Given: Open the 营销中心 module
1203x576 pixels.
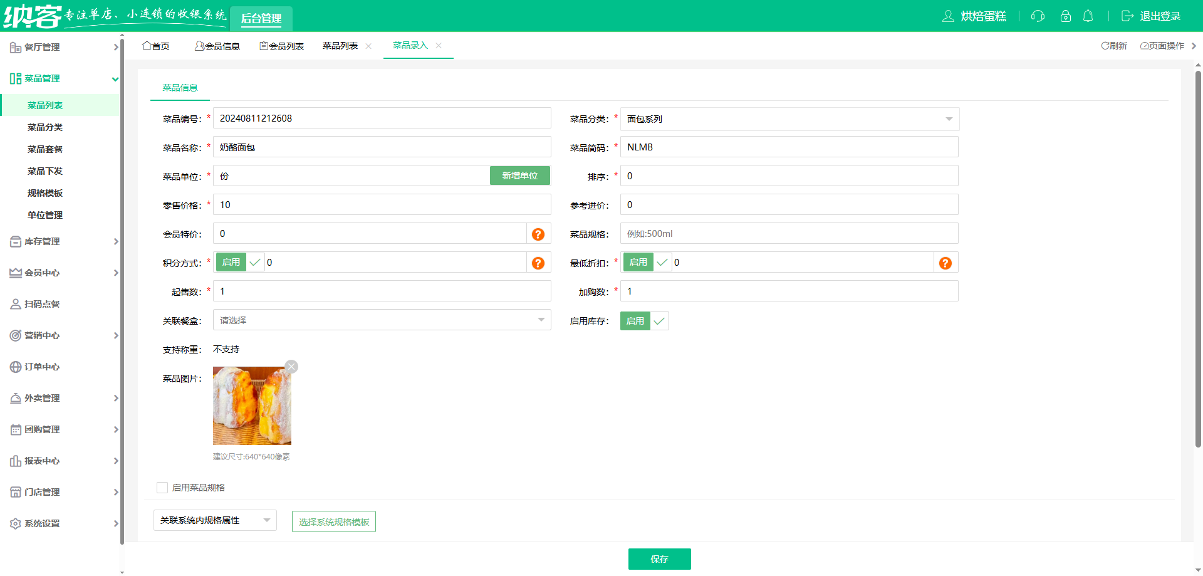Looking at the screenshot, I should point(42,335).
